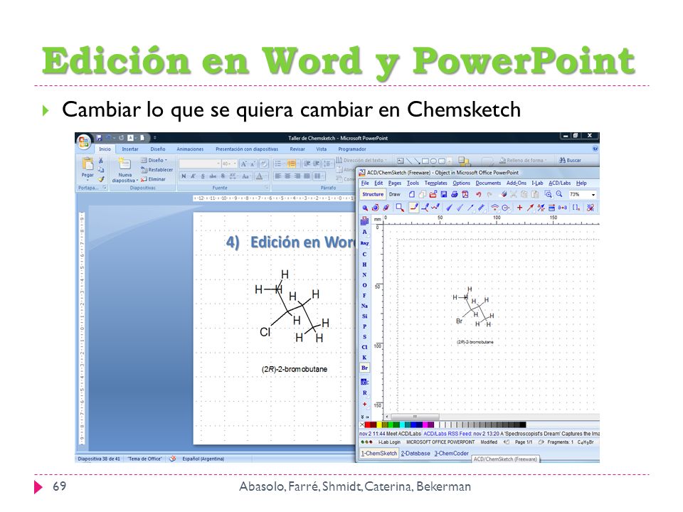Select the Hydrogen atom button in ChemSketch
Screen dimensions: 683x512
pos(364,265)
